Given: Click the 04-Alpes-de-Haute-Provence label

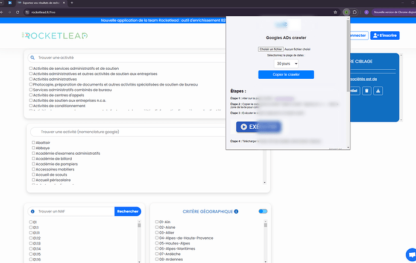Looking at the screenshot, I should [186, 238].
